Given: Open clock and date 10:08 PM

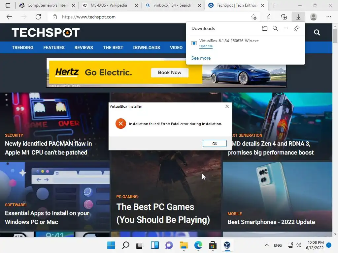Looking at the screenshot, I should click(x=315, y=245).
